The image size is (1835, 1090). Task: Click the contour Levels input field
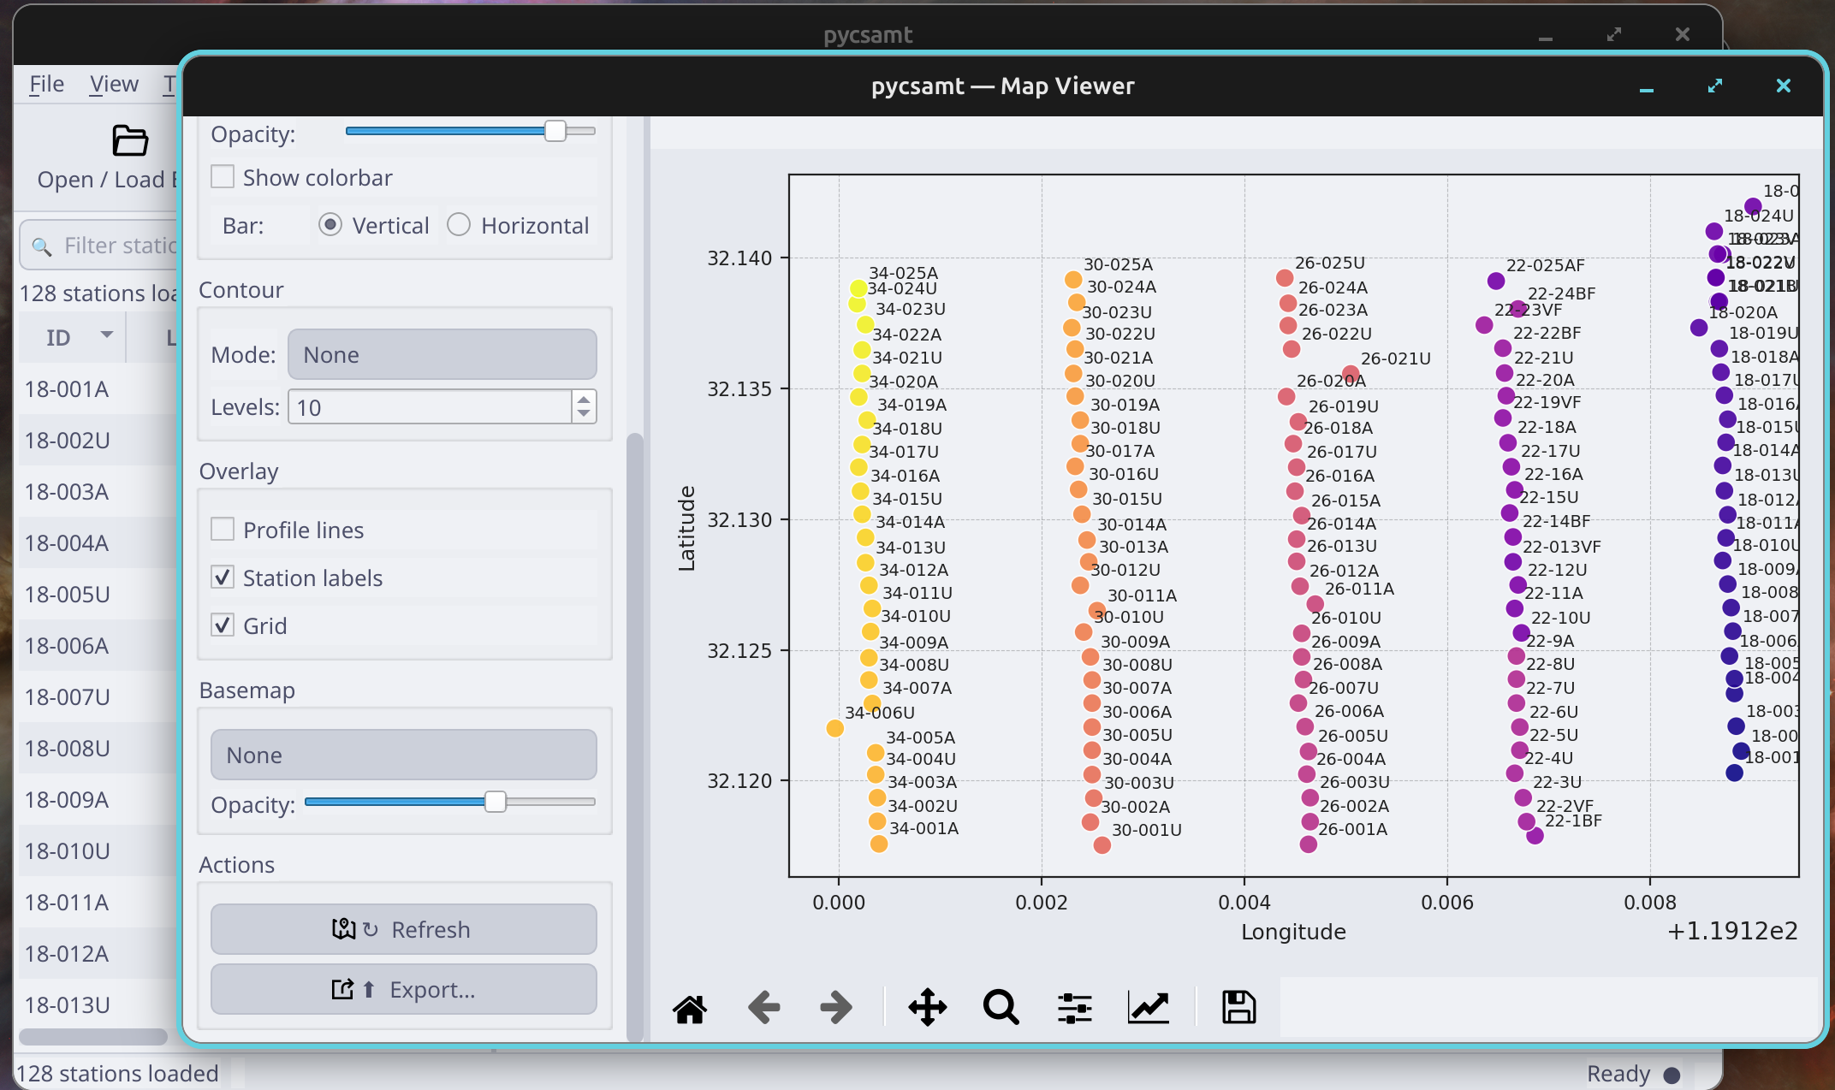click(430, 407)
